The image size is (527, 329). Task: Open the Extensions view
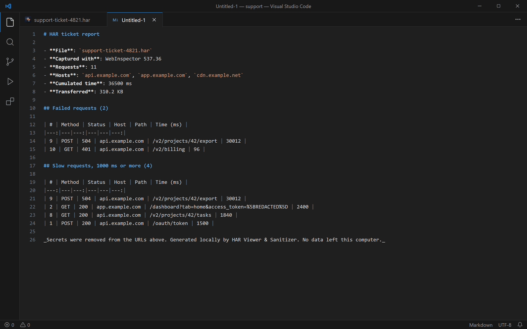click(x=10, y=101)
